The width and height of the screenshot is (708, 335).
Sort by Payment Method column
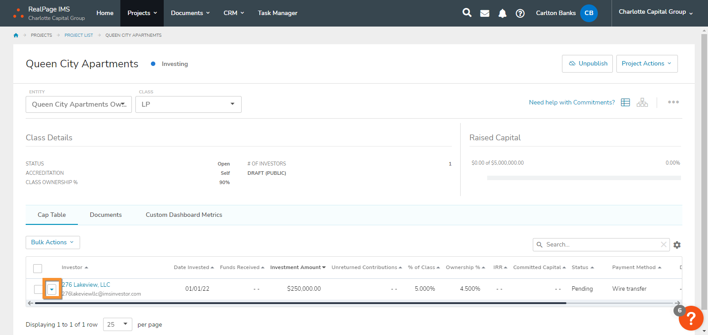point(637,268)
